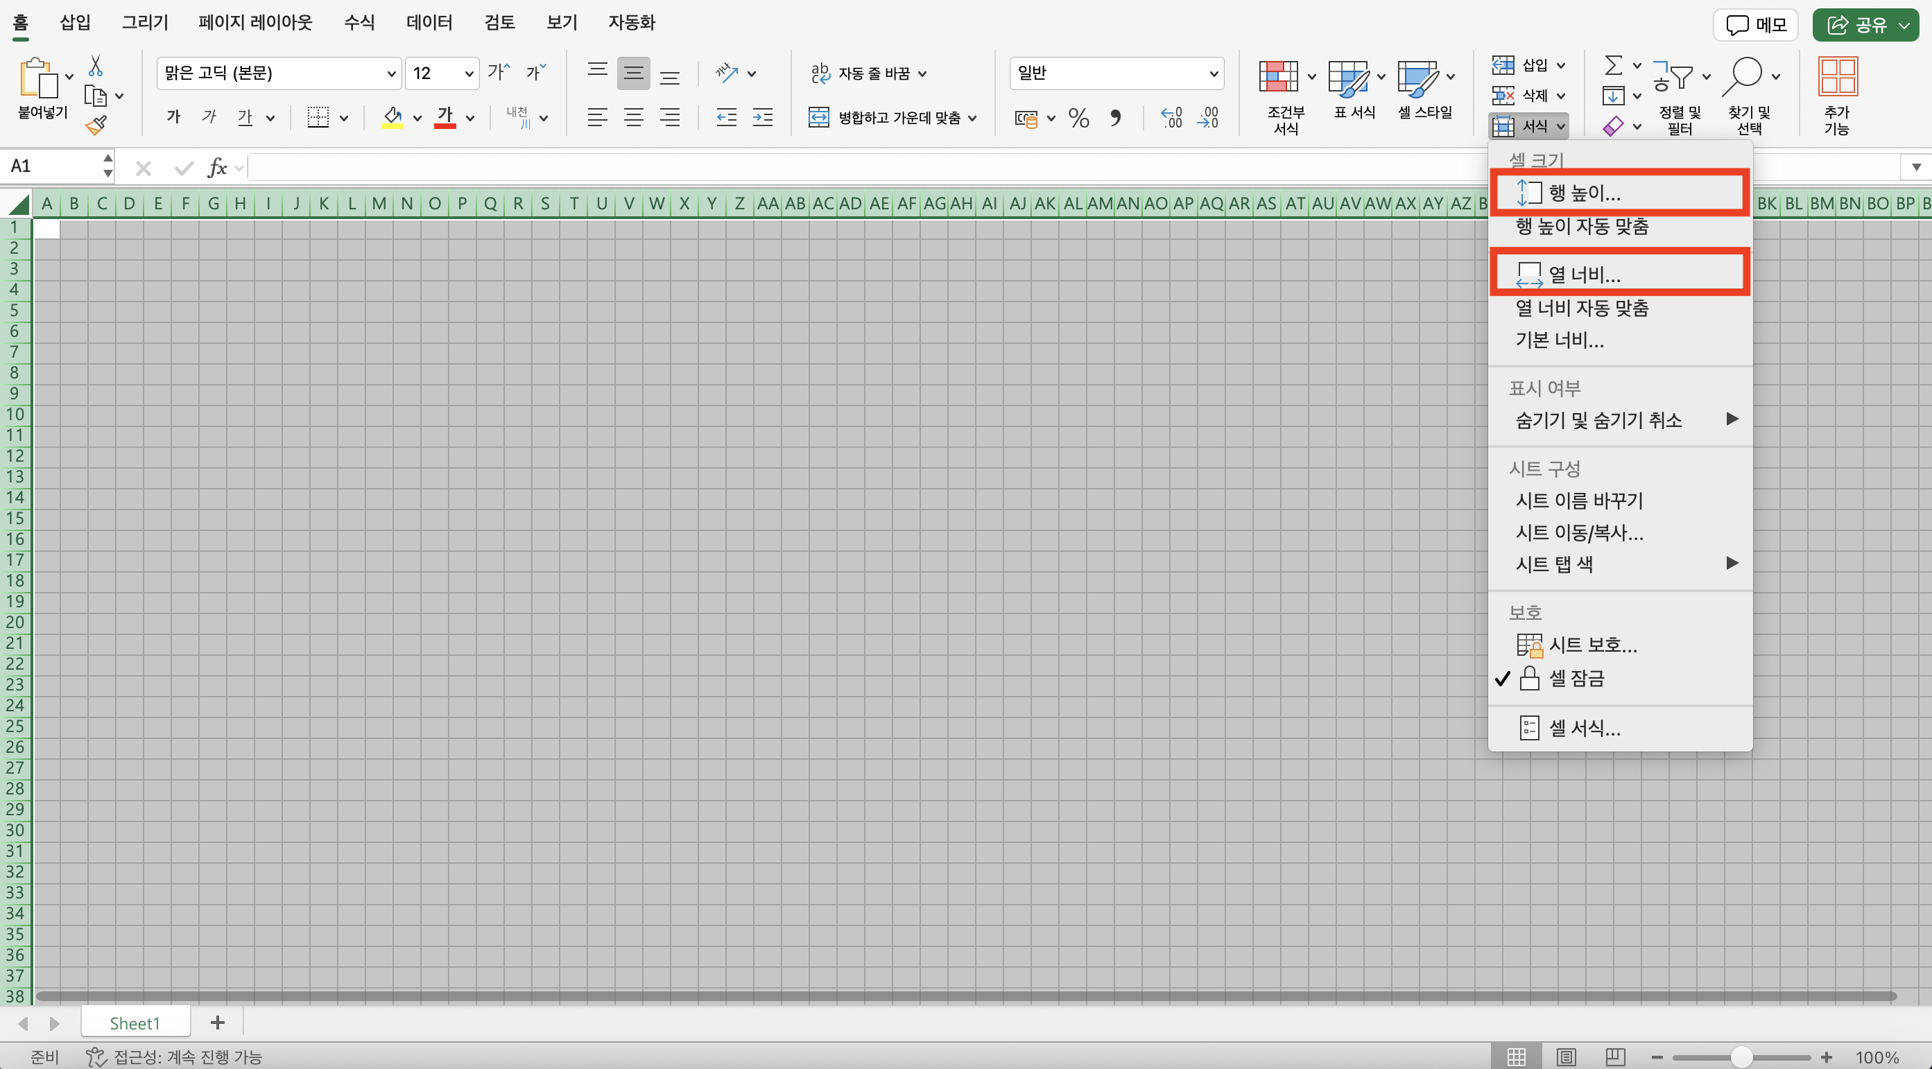Add a new sheet with plus button
The height and width of the screenshot is (1069, 1932).
(218, 1023)
